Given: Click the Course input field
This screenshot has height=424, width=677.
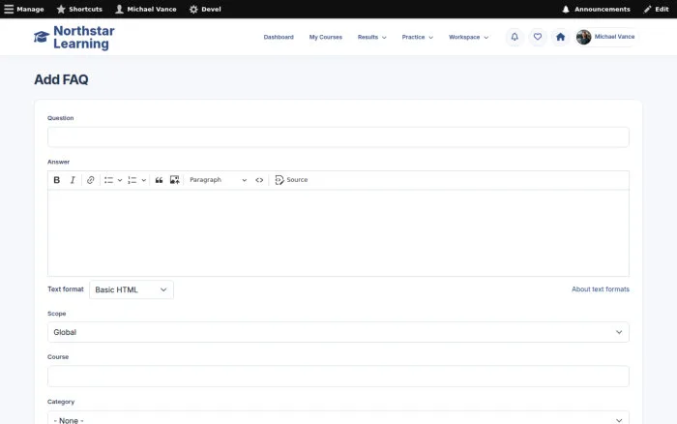Looking at the screenshot, I should (338, 377).
